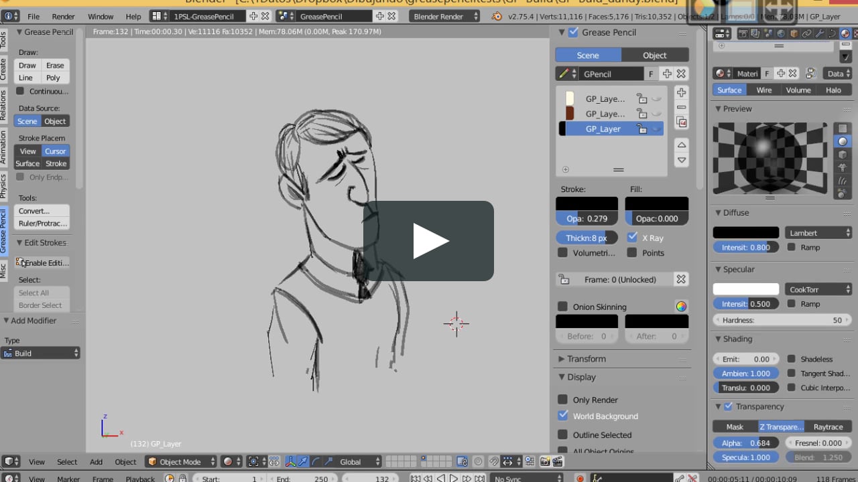
Task: Click the OpenGL render image camera icon
Action: tap(544, 461)
